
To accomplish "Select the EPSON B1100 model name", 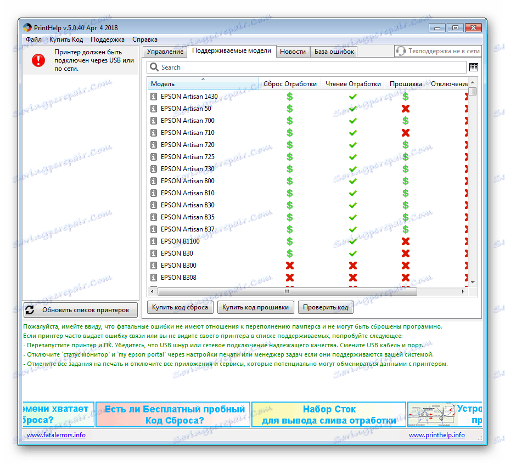I will 180,241.
